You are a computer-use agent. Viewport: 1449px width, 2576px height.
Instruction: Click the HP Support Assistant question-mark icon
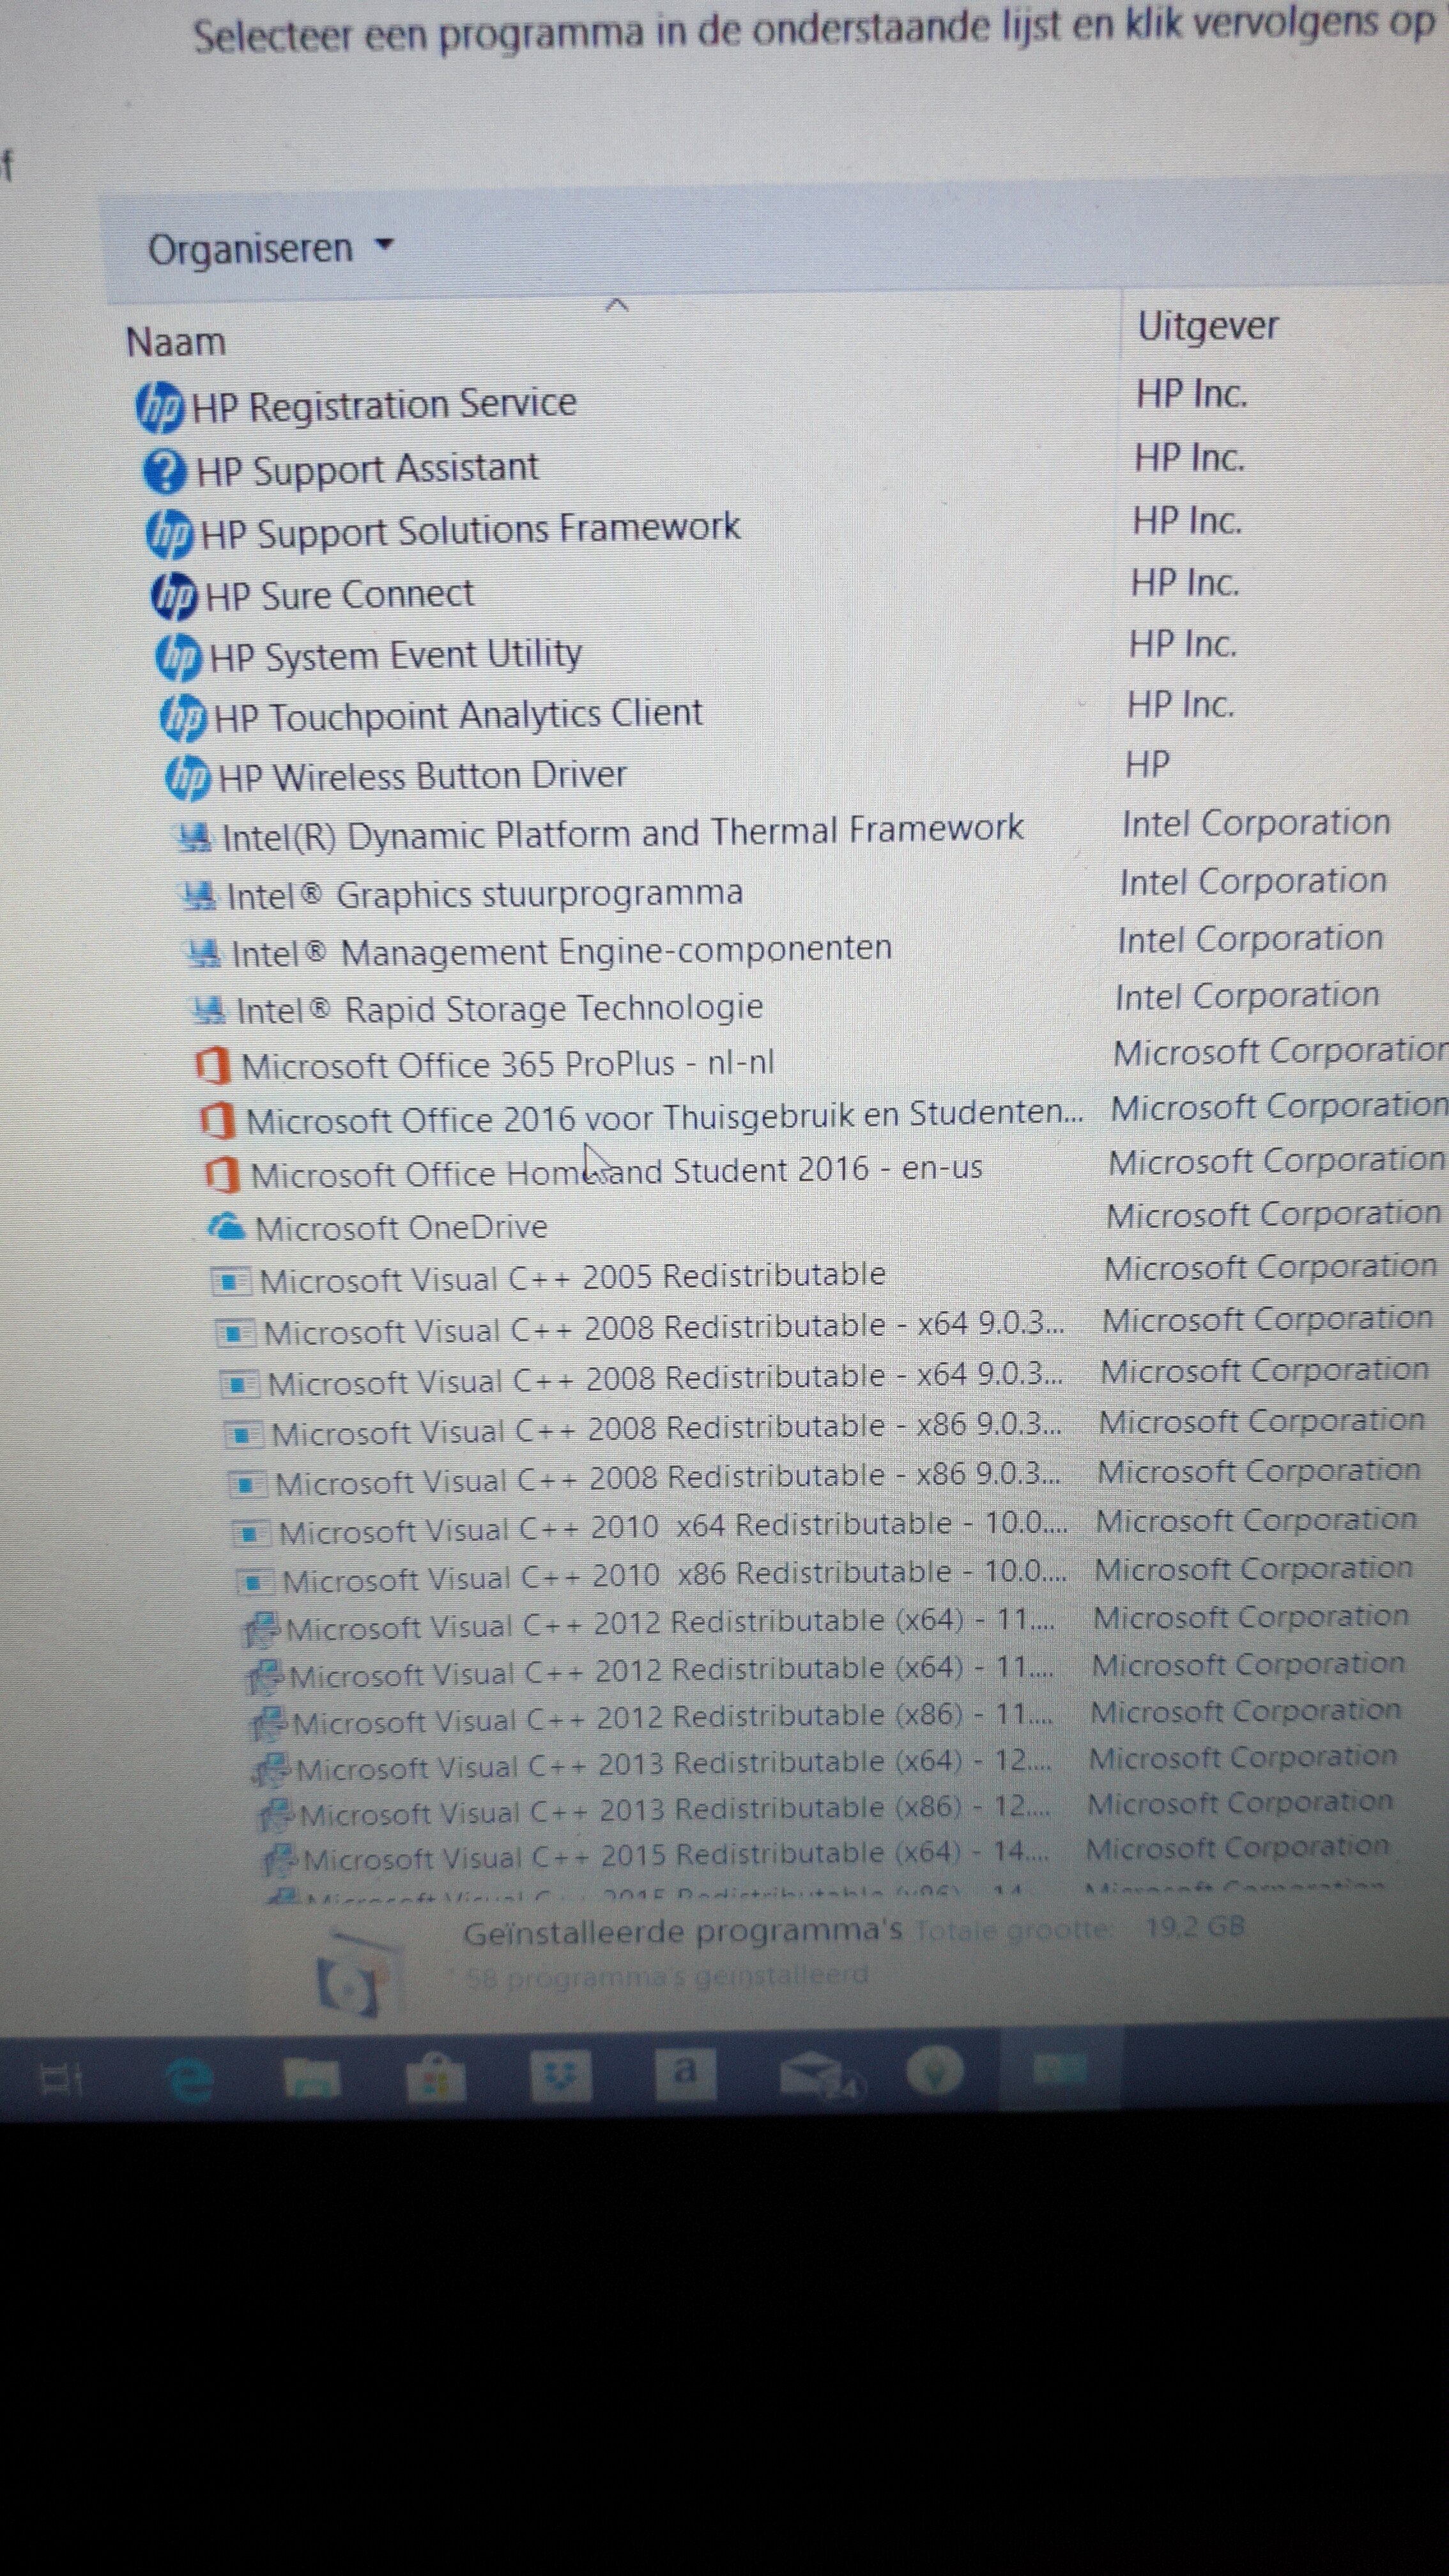tap(165, 471)
